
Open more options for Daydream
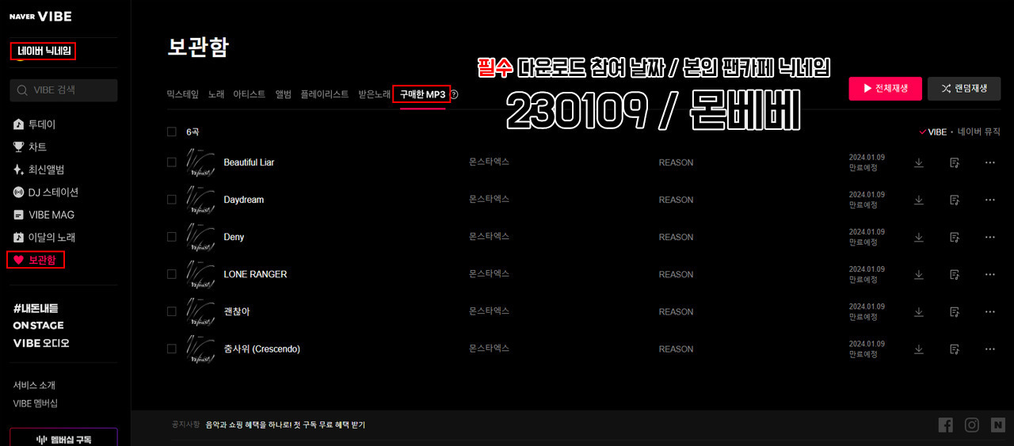pyautogui.click(x=989, y=200)
